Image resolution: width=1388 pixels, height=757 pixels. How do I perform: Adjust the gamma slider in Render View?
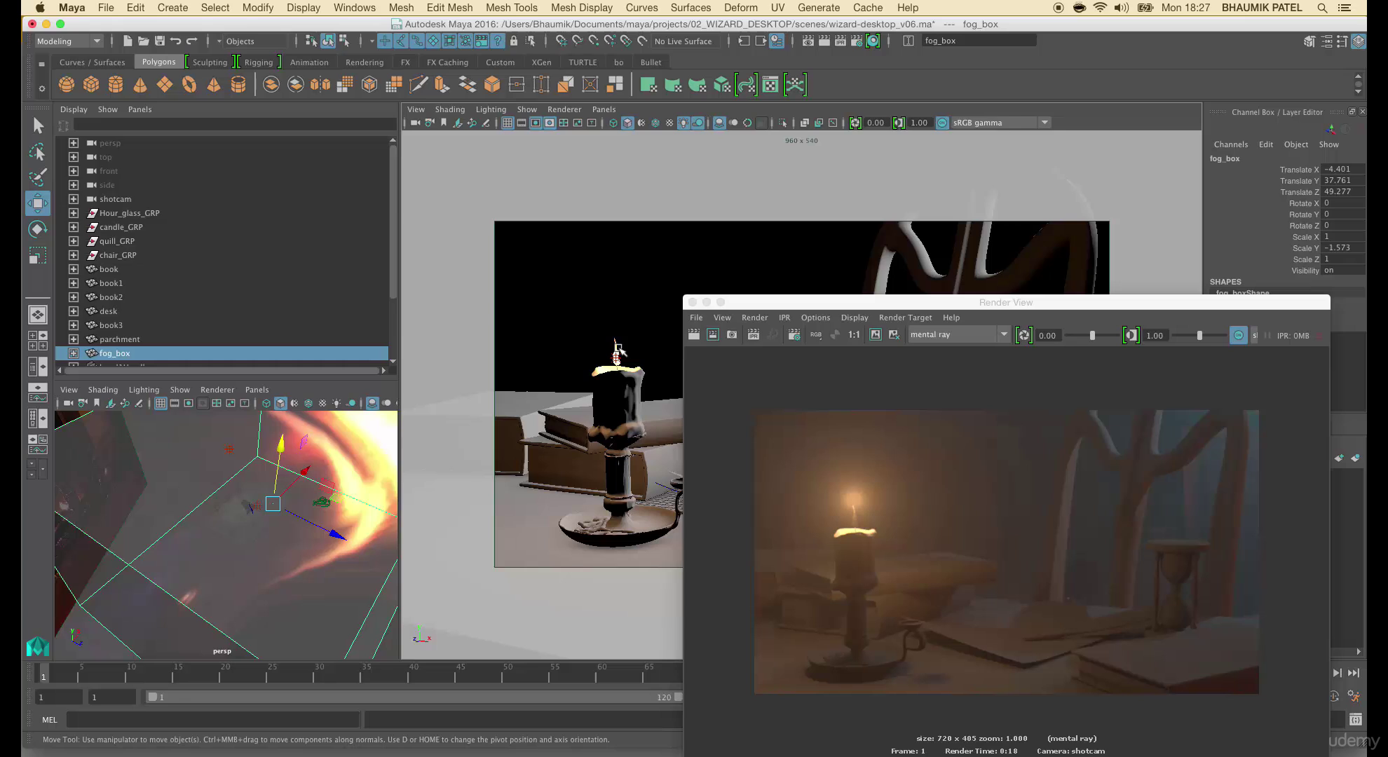point(1199,336)
